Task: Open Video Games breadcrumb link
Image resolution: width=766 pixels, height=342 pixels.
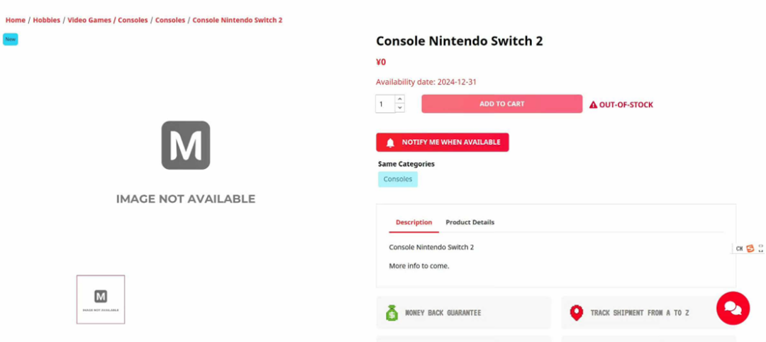Action: 89,21
